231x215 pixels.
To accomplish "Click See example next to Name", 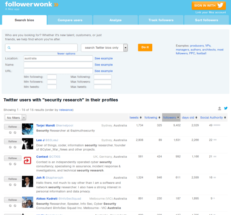I will coord(104,65).
